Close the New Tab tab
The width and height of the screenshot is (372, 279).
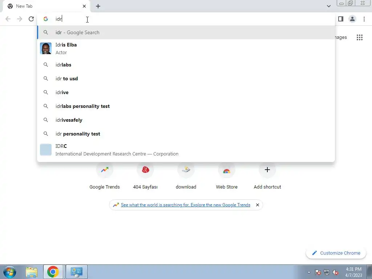pos(84,6)
